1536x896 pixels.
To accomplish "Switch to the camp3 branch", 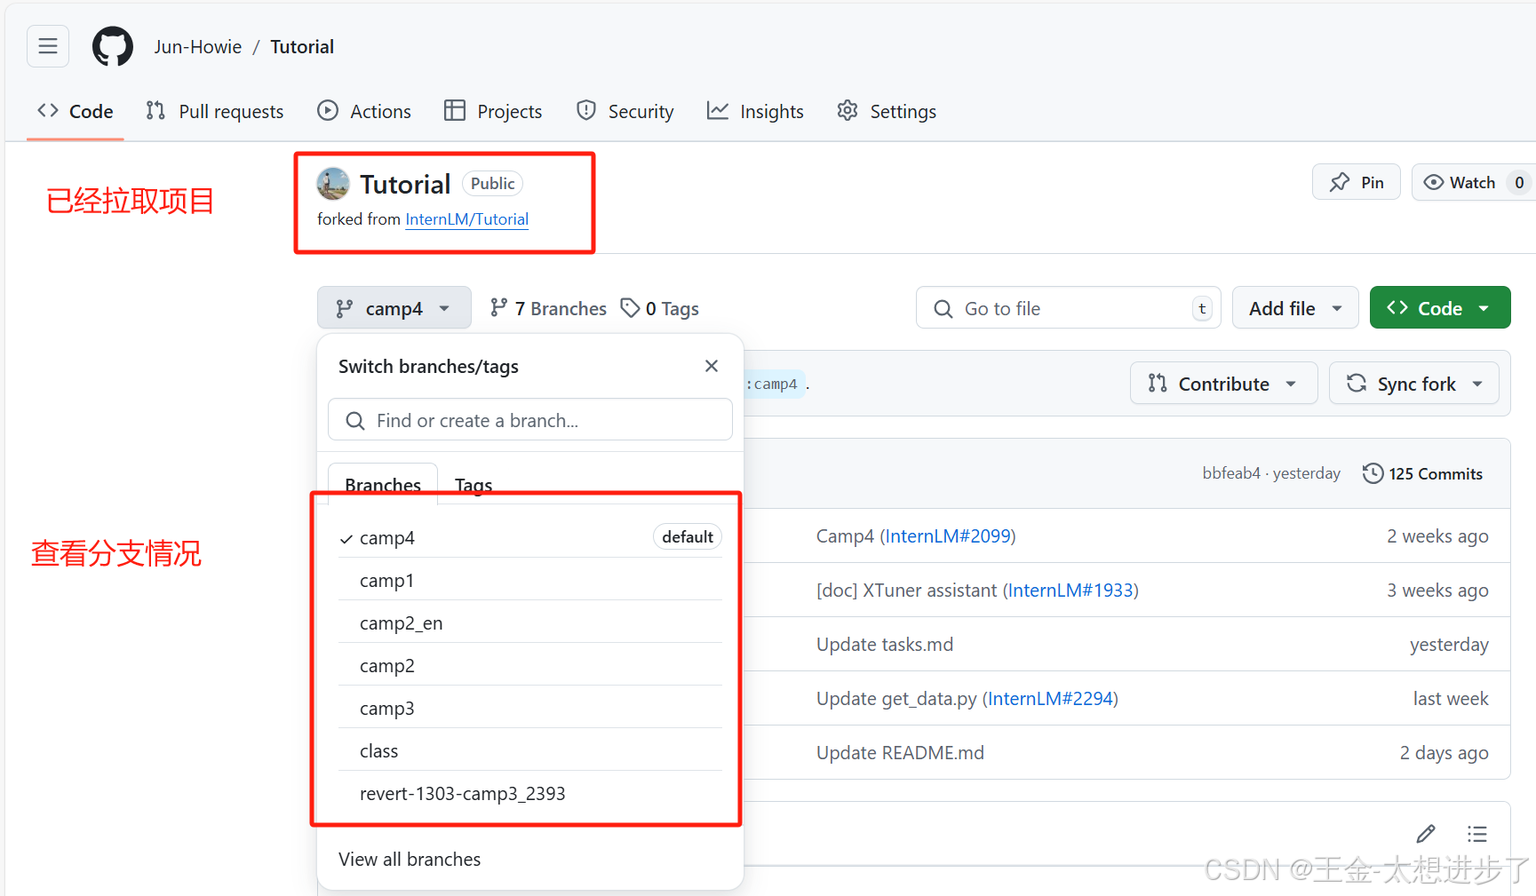I will pyautogui.click(x=530, y=708).
